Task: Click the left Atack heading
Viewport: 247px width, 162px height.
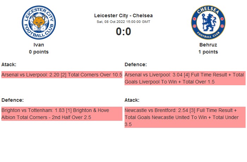Action: click(9, 64)
